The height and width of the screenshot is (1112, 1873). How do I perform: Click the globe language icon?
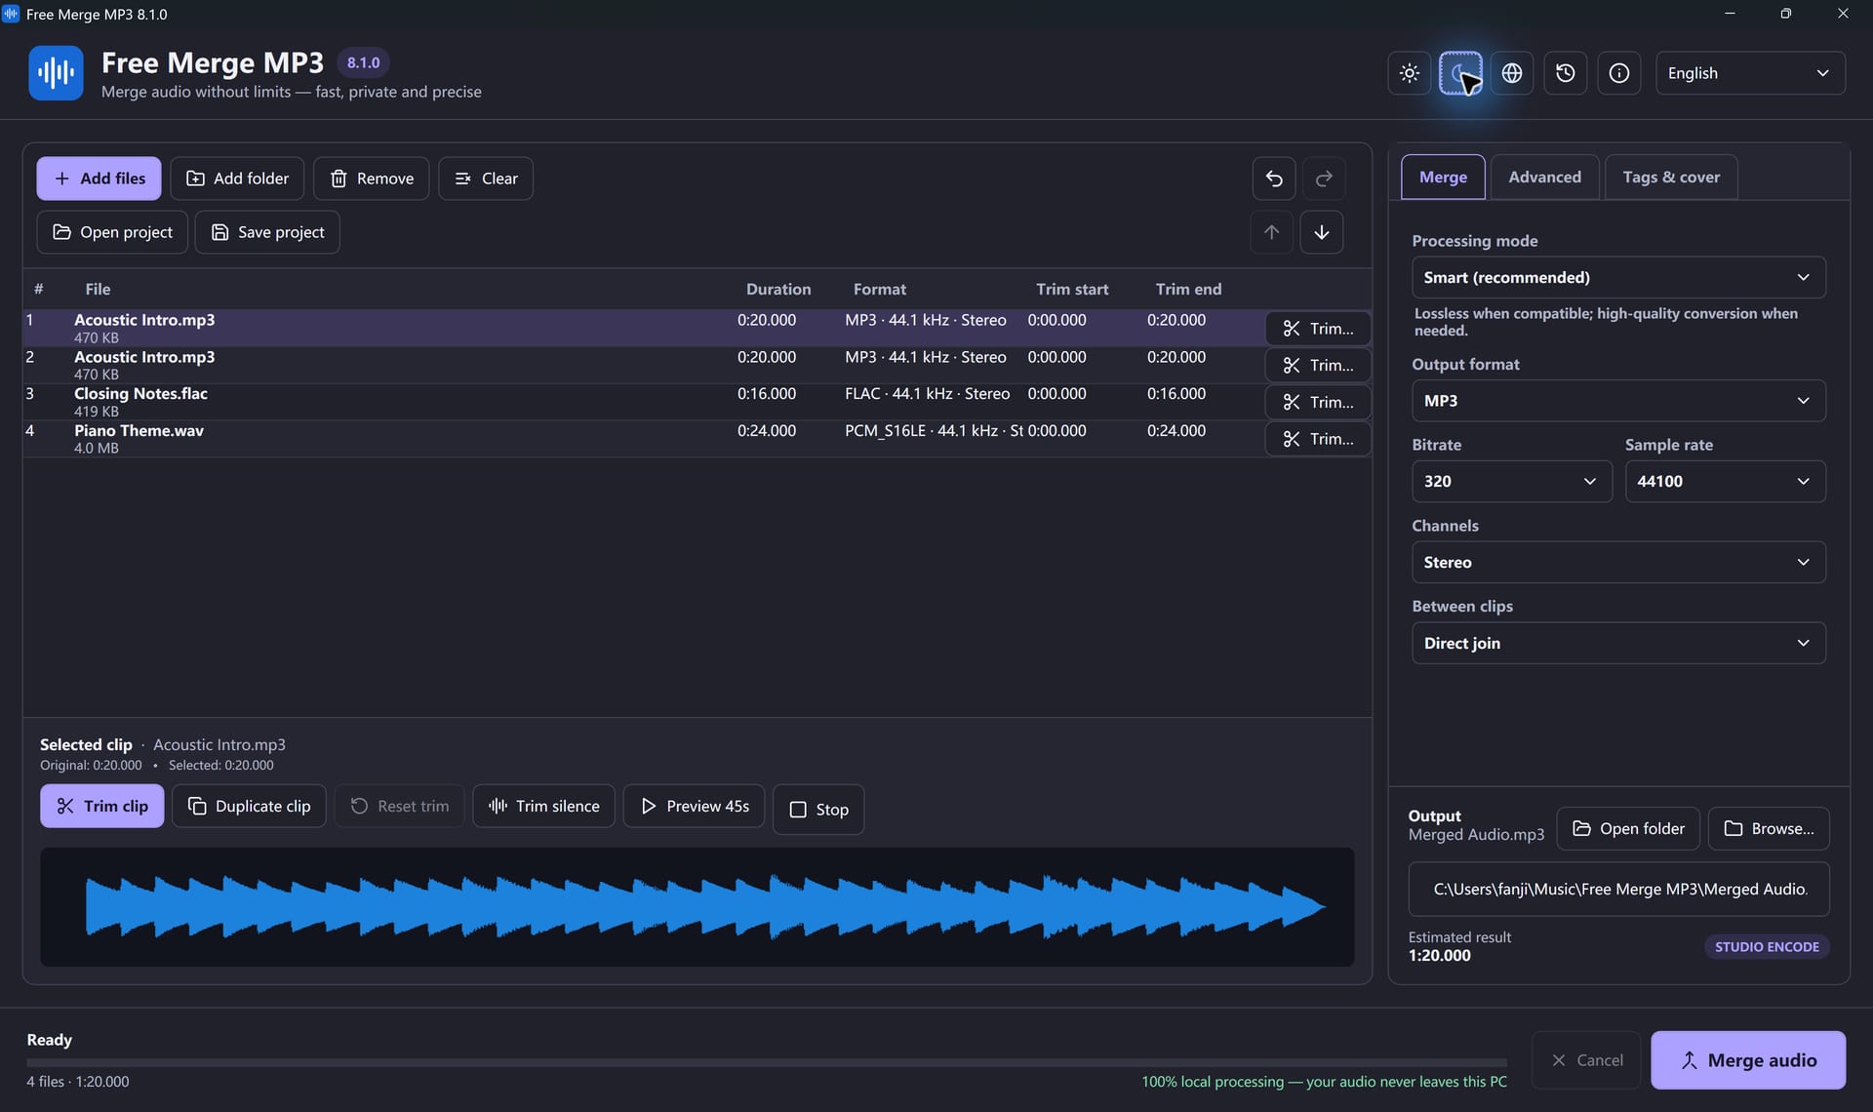pyautogui.click(x=1512, y=73)
